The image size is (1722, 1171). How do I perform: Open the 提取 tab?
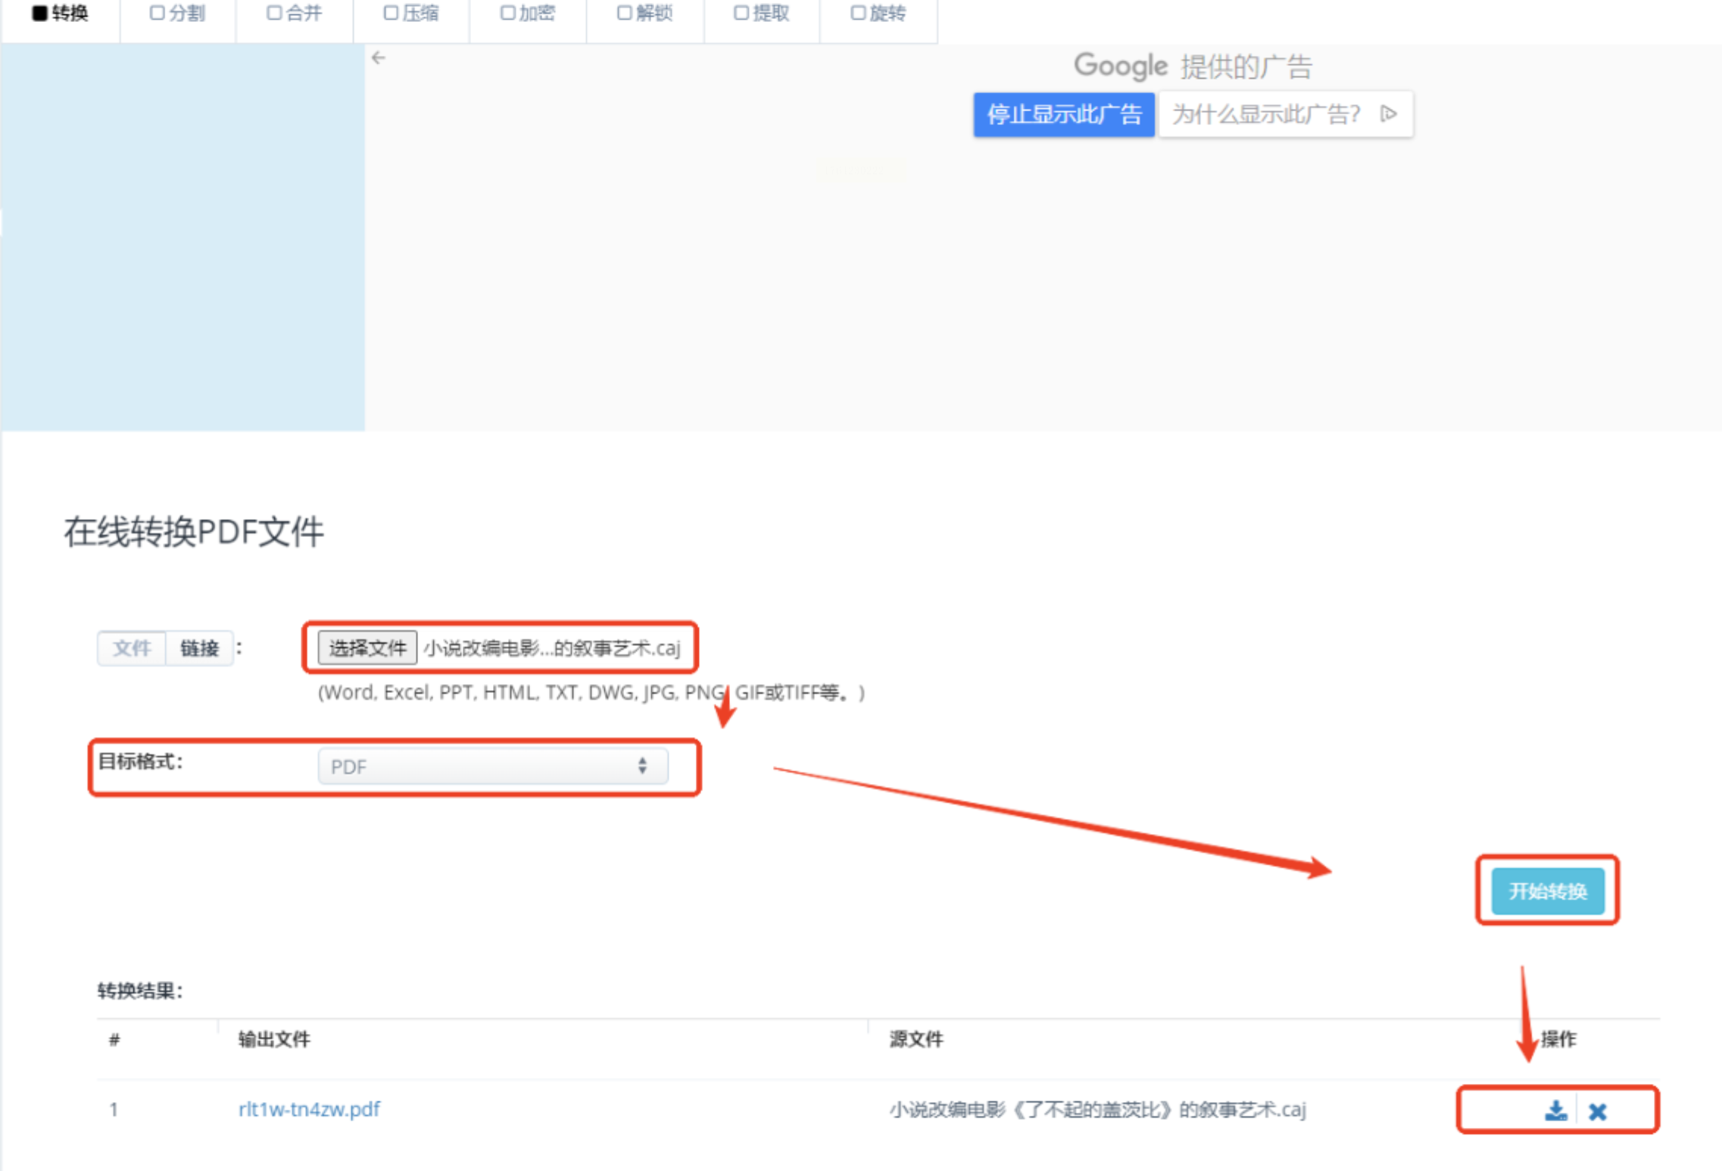(x=762, y=14)
